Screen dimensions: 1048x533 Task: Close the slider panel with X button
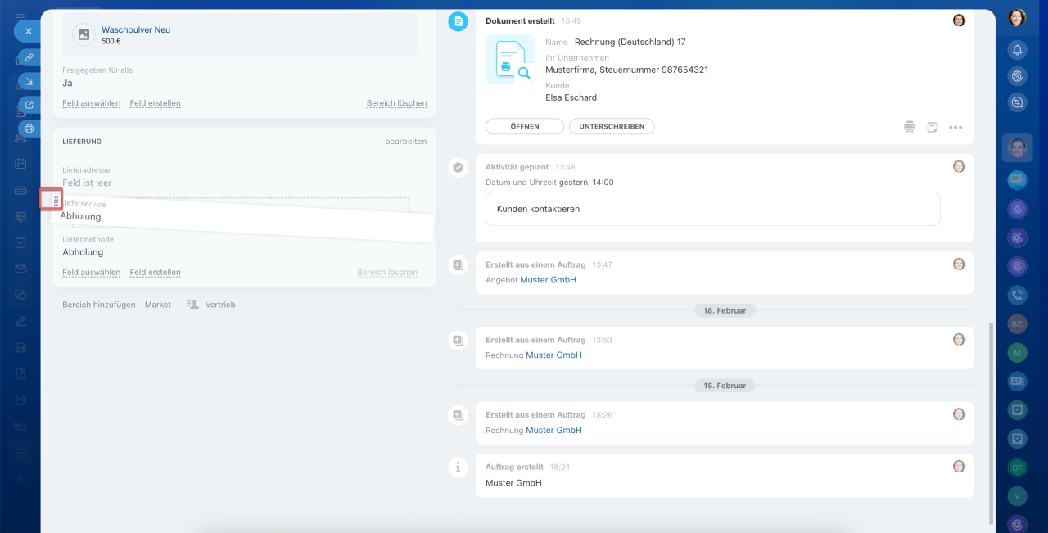pos(28,31)
